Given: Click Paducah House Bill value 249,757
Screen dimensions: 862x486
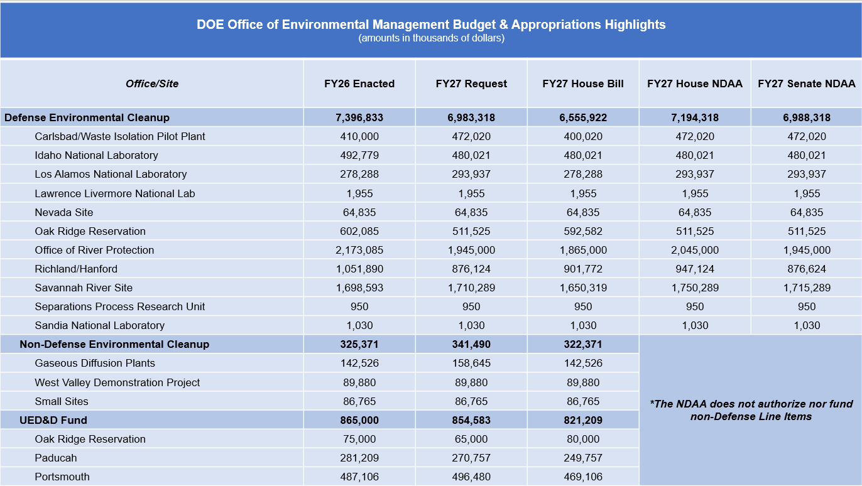Looking at the screenshot, I should coord(583,458).
